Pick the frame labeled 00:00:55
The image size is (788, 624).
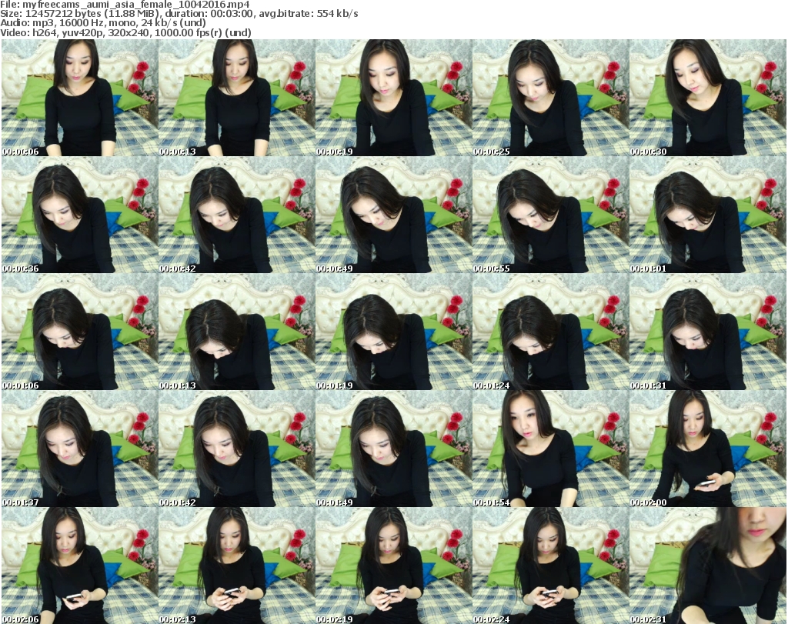551,215
